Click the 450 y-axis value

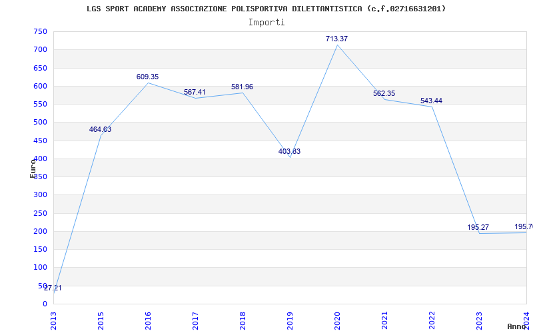point(40,141)
